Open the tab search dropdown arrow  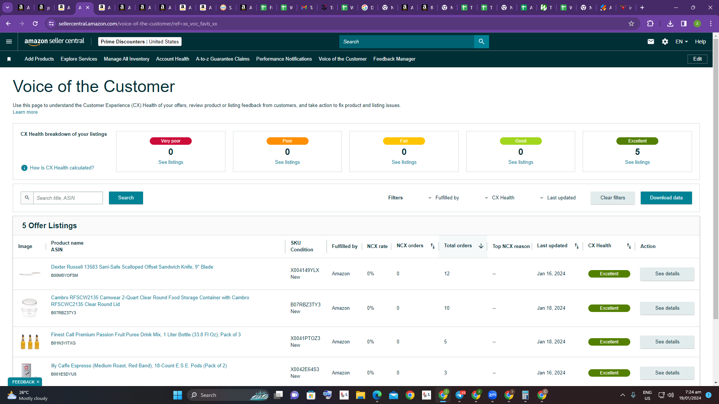point(7,7)
